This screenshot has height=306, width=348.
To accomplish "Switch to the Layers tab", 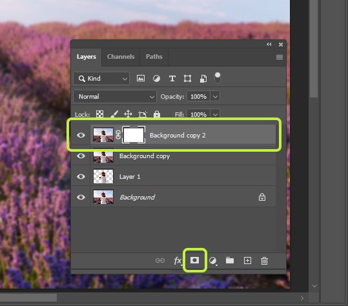I will pos(87,57).
